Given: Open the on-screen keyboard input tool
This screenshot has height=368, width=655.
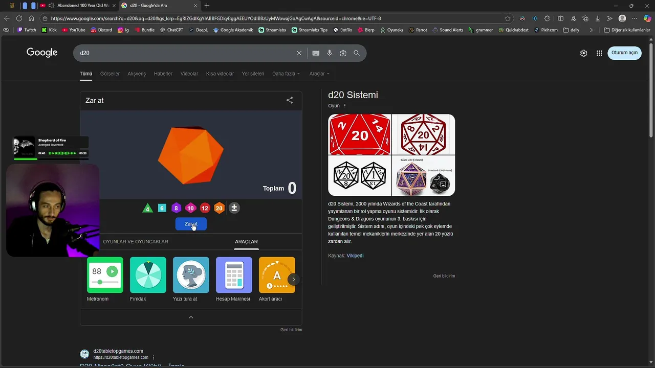Looking at the screenshot, I should [316, 53].
